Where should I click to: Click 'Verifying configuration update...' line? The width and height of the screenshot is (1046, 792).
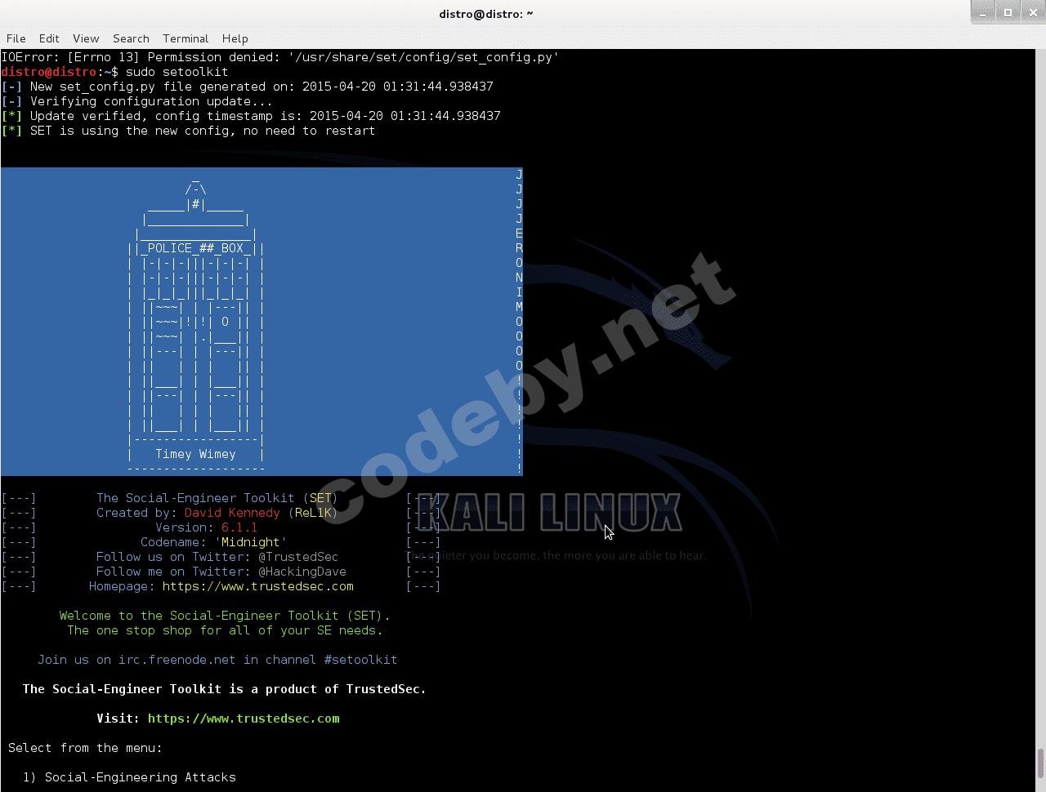(137, 101)
